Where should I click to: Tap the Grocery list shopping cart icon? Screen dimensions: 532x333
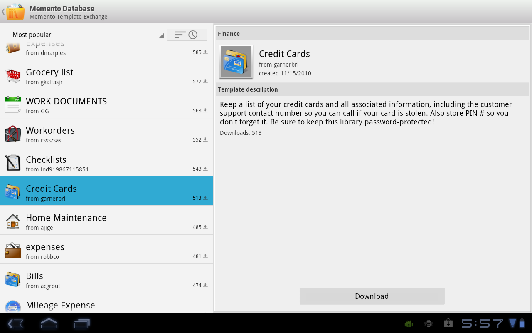(x=13, y=76)
